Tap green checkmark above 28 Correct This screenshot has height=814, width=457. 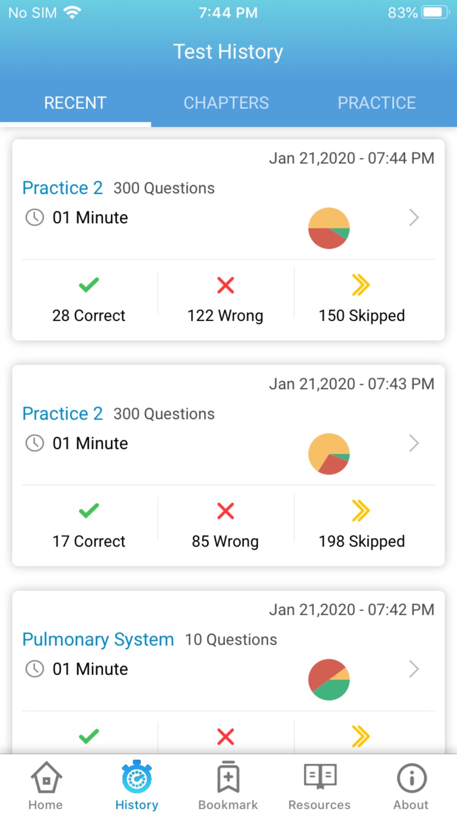(x=89, y=285)
